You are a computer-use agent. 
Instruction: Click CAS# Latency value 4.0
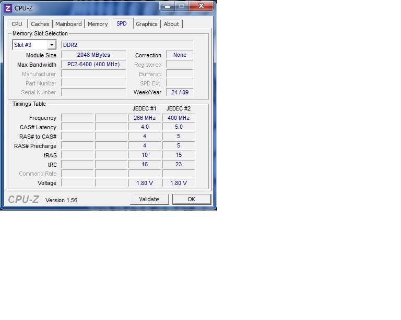(145, 127)
